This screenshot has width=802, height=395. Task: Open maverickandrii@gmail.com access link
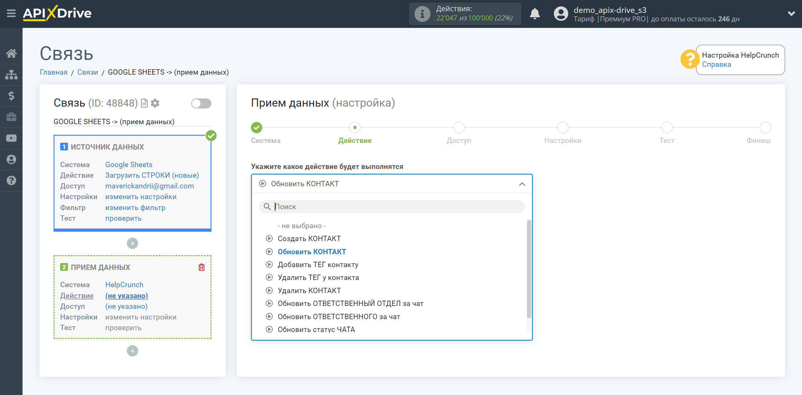click(x=149, y=186)
